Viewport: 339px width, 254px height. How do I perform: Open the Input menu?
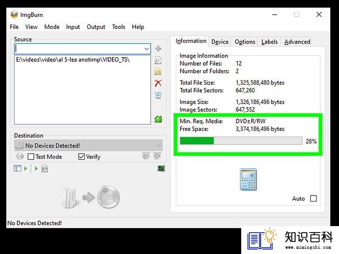tap(73, 27)
